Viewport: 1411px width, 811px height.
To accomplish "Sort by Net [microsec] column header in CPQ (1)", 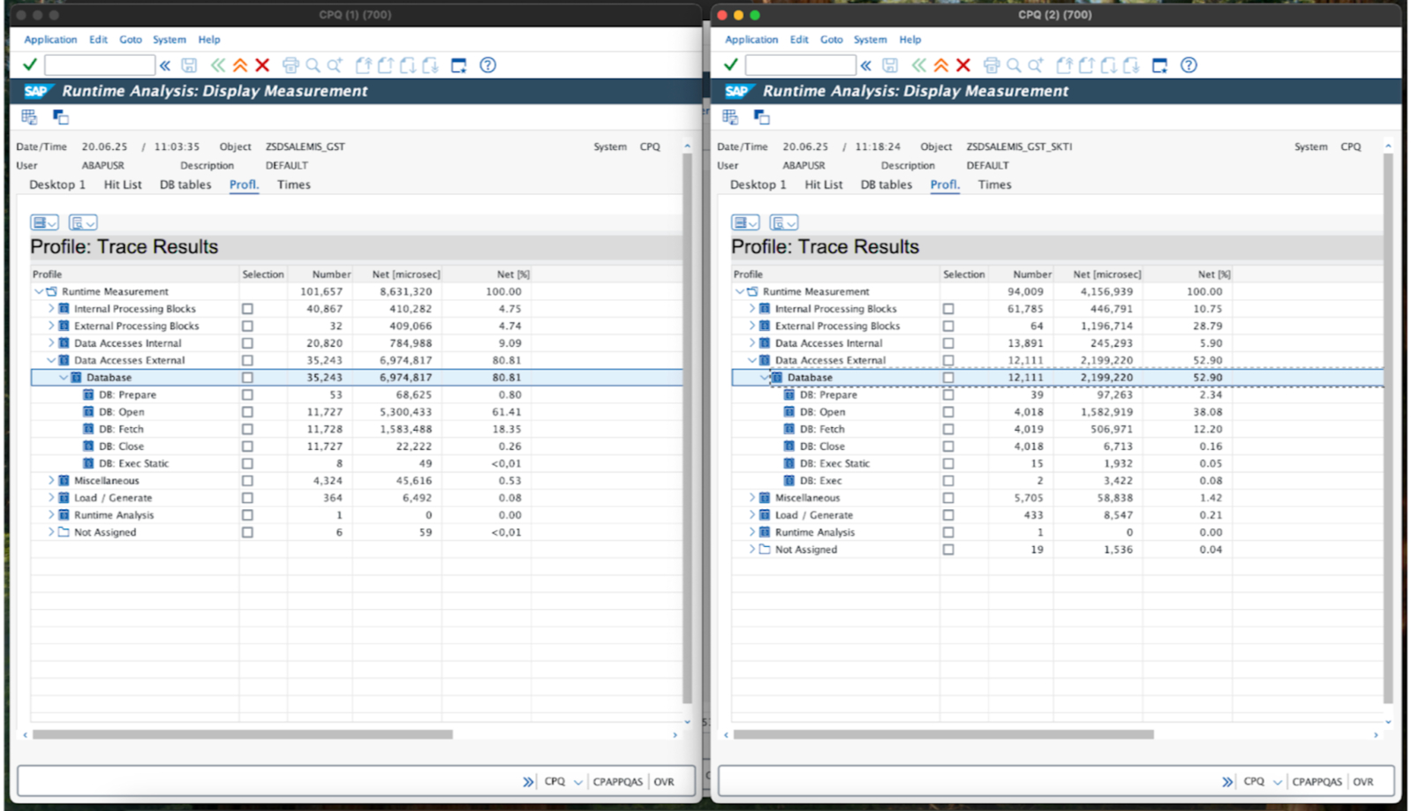I will pos(405,274).
